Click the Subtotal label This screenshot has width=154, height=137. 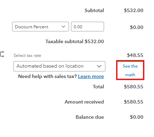point(94,10)
